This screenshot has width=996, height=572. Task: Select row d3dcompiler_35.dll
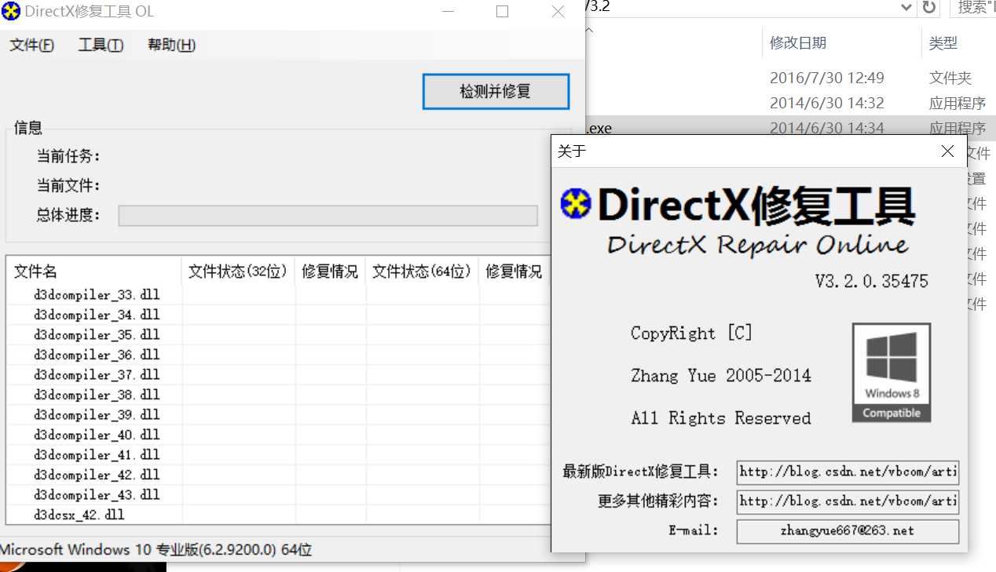coord(279,335)
